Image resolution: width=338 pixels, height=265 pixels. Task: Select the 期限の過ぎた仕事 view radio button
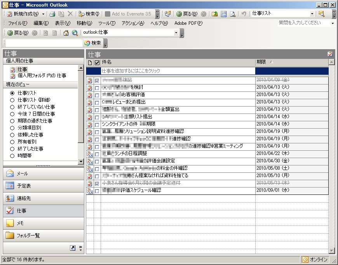[12, 121]
